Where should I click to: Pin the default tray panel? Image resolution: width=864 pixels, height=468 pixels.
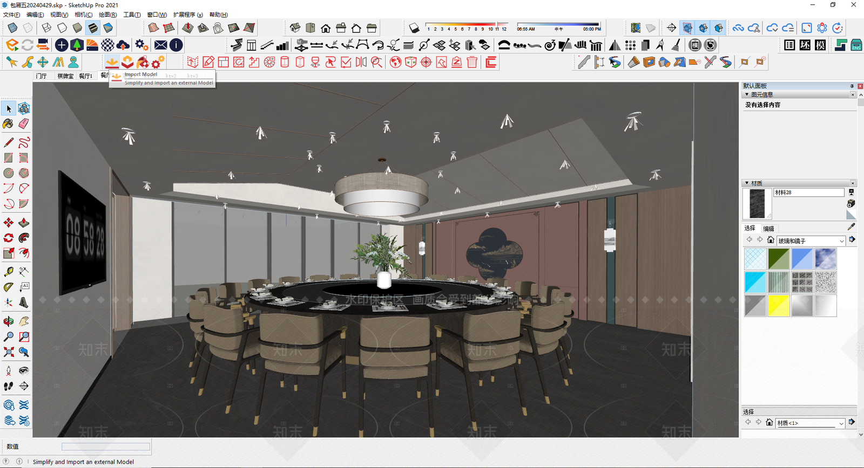tap(852, 86)
